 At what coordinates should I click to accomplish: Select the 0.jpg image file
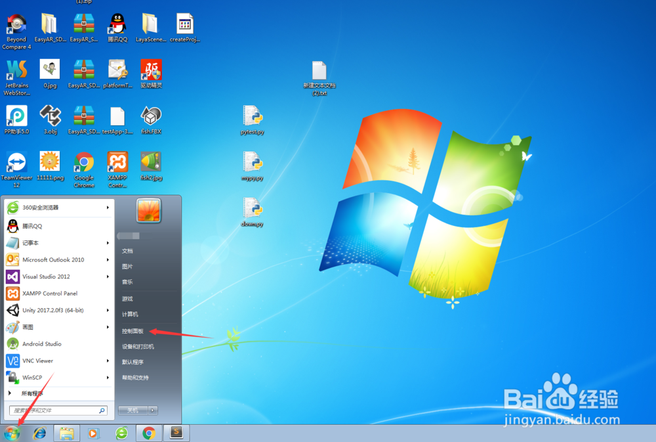50,74
